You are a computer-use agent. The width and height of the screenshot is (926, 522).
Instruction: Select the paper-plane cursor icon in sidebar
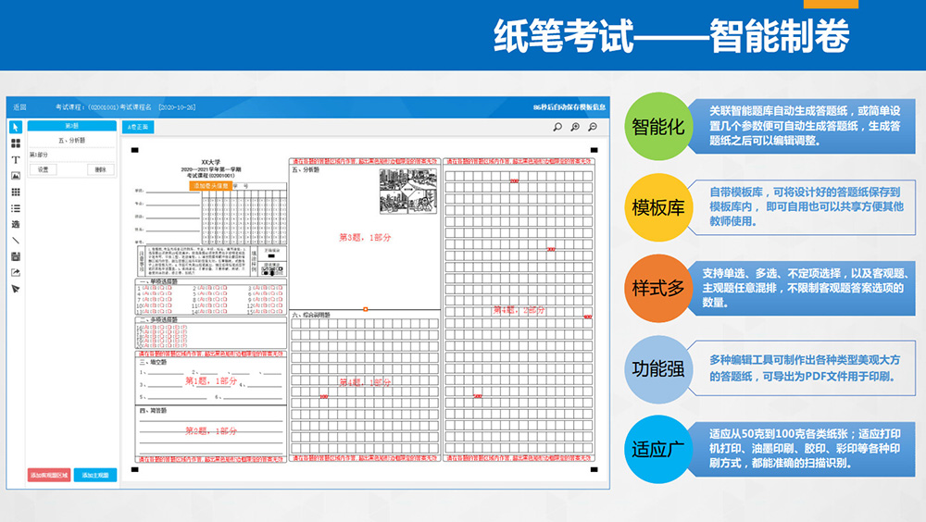[16, 289]
